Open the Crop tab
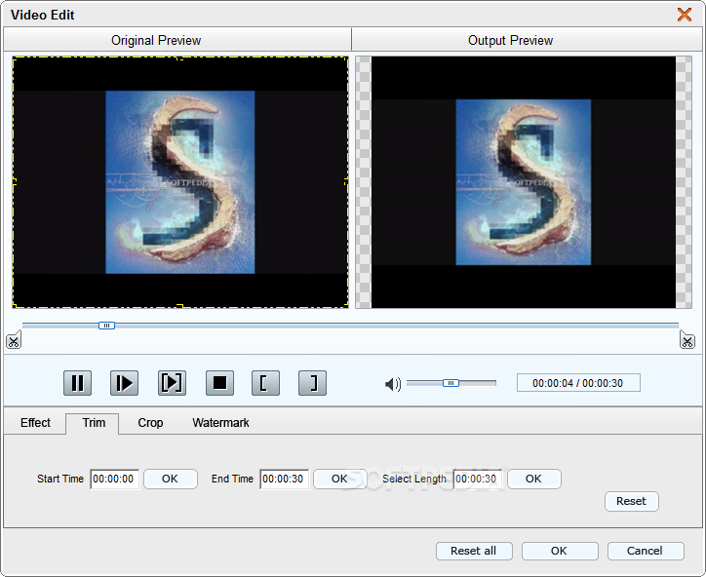706x577 pixels. click(150, 423)
